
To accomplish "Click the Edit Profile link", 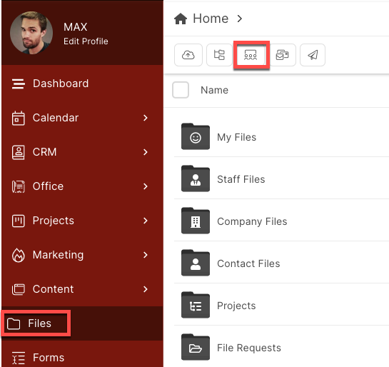I will [x=86, y=41].
